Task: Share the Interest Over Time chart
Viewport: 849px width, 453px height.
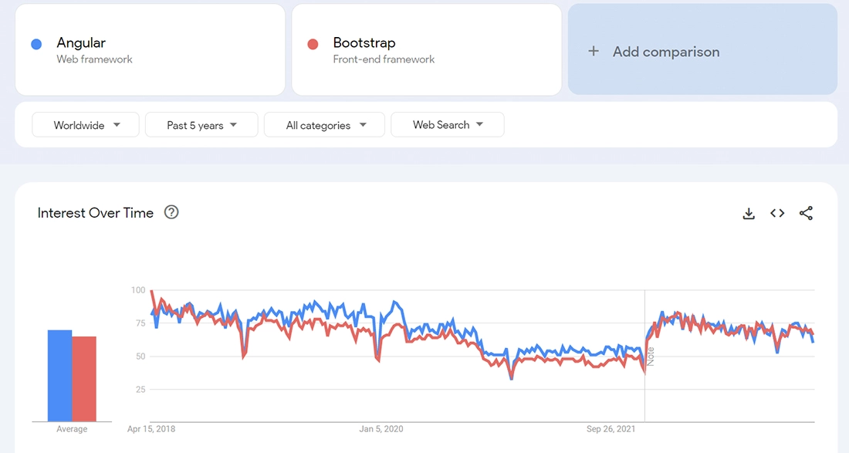Action: 807,213
